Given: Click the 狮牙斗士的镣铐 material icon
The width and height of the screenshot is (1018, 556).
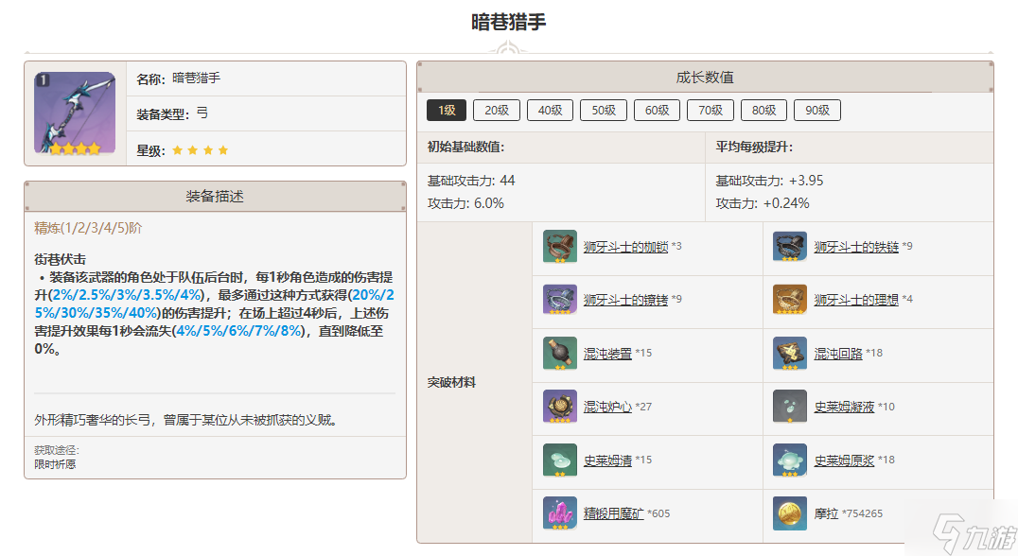Looking at the screenshot, I should tap(560, 299).
